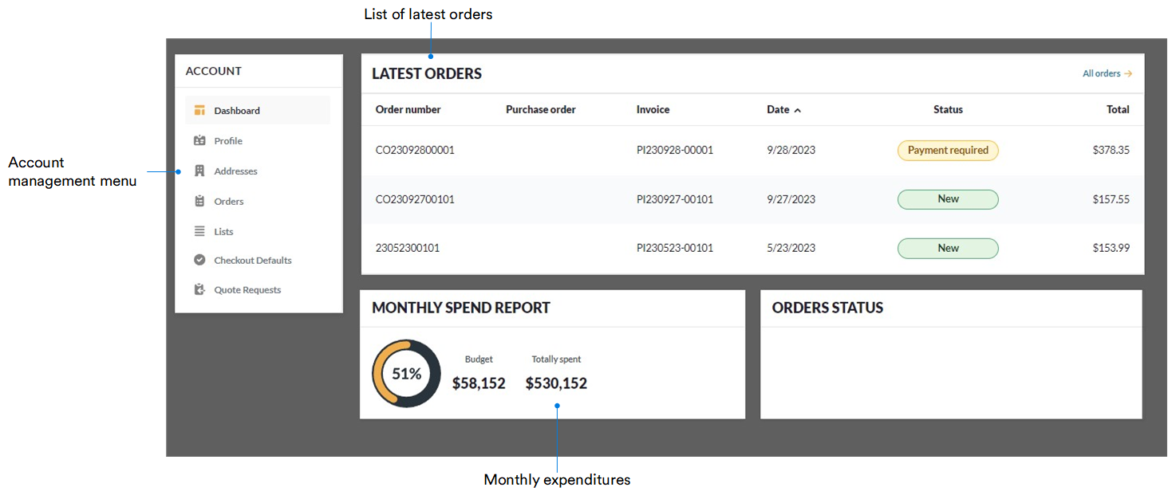Click the 51% spend donut chart
The height and width of the screenshot is (495, 1168).
point(406,373)
